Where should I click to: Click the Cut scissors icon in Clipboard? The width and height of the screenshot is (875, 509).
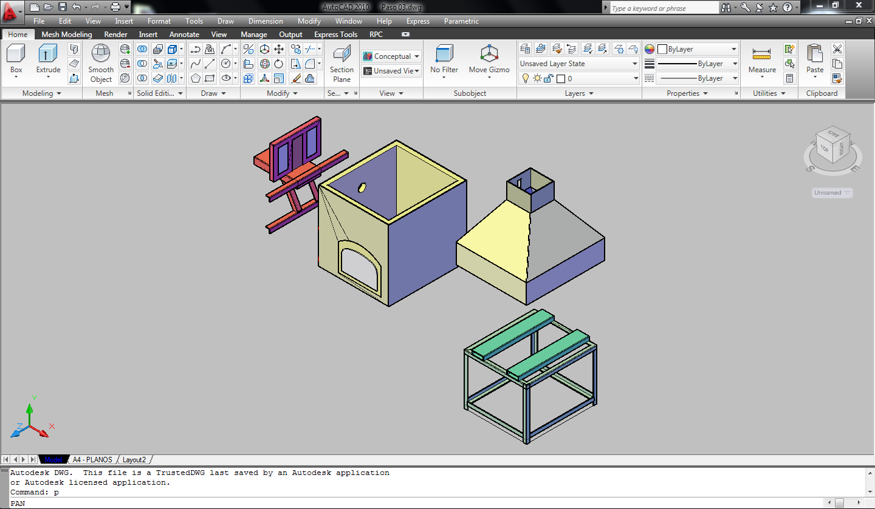coord(837,49)
